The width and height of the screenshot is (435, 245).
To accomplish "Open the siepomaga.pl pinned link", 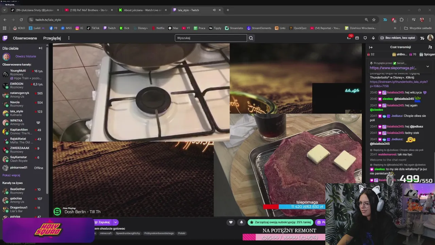I will click(393, 68).
